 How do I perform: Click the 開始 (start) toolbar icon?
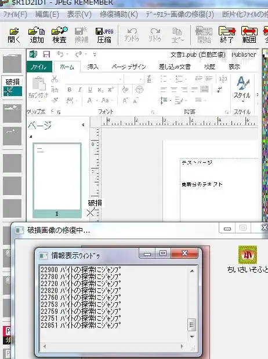click(204, 35)
